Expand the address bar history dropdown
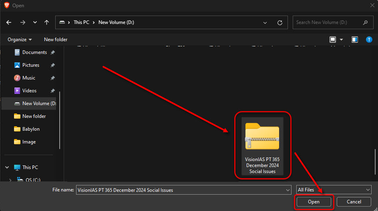This screenshot has height=211, width=378. 265,23
